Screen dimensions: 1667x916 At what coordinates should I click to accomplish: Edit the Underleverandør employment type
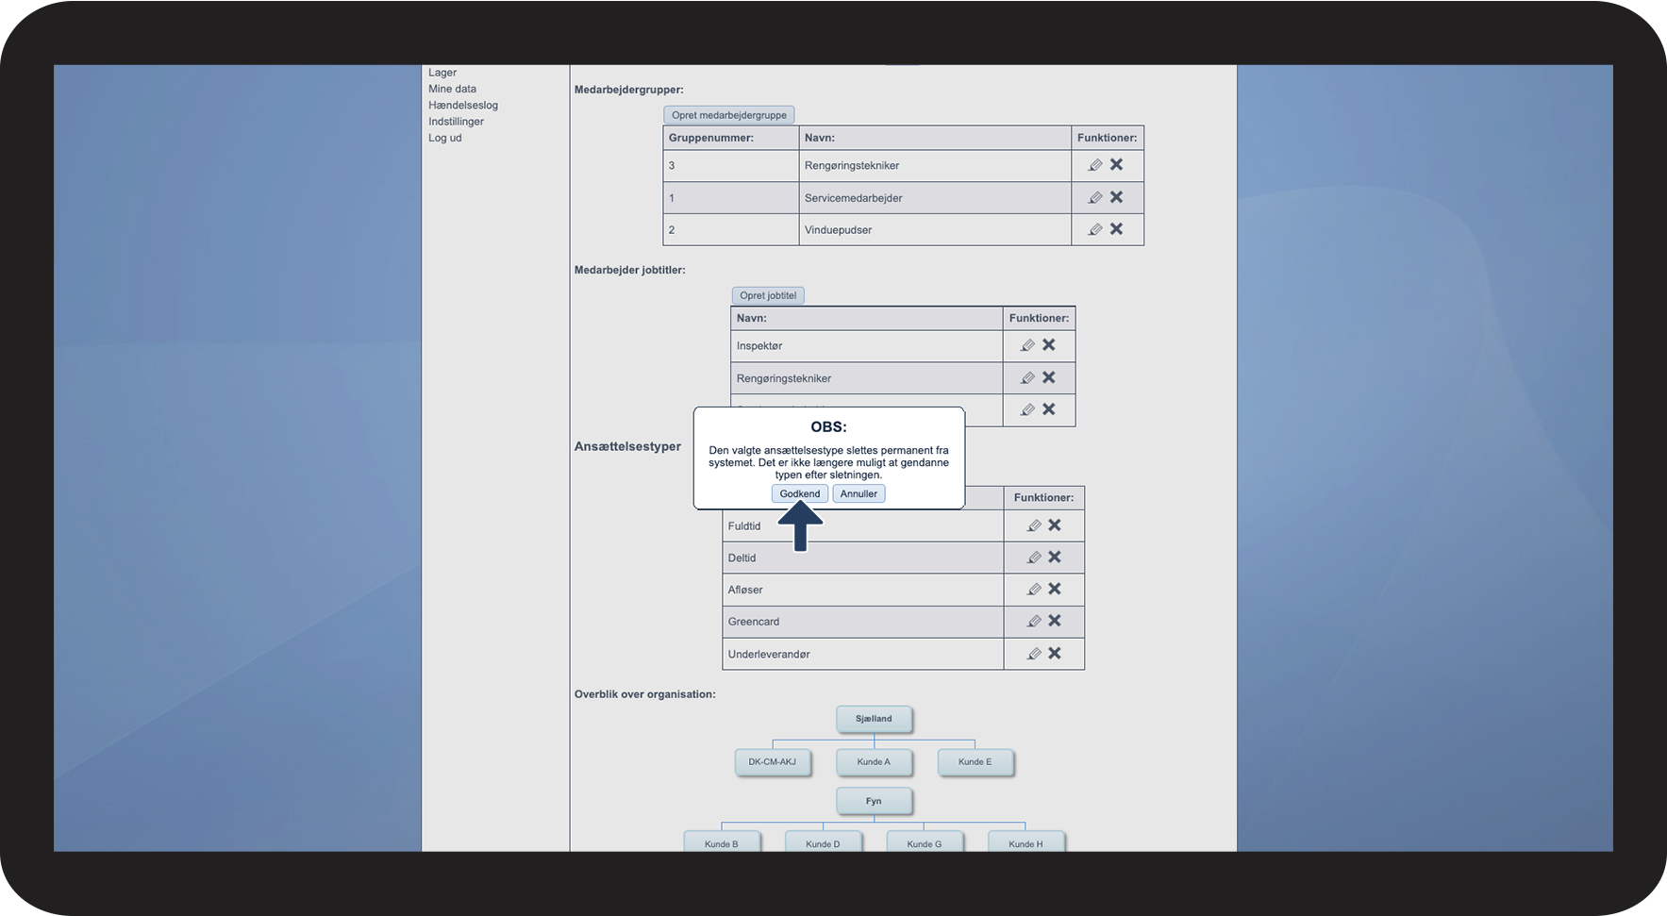[x=1034, y=654]
